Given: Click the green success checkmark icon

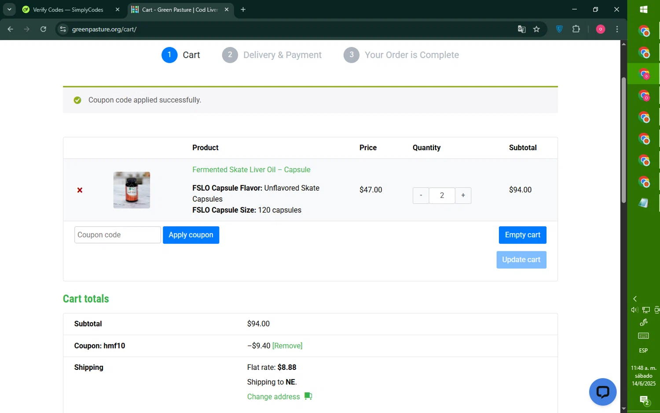Looking at the screenshot, I should tap(77, 100).
